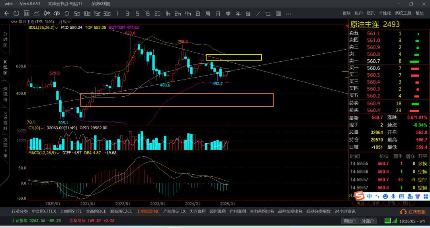Image resolution: width=430 pixels, height=228 pixels.
Task: Open the alert bell icon
Action: (66, 14)
